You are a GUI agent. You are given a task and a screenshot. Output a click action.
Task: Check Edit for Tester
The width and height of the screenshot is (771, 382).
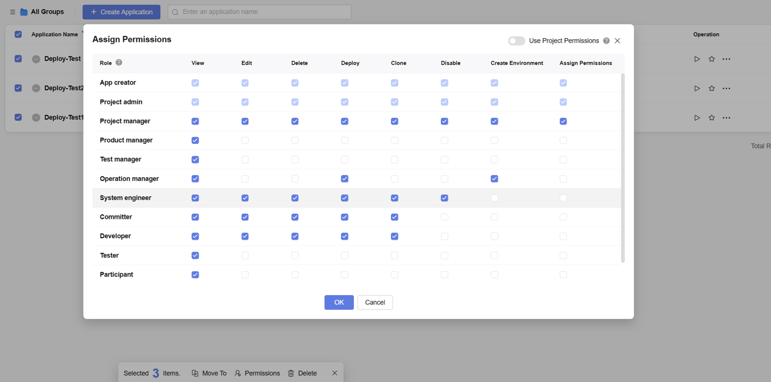pos(245,256)
